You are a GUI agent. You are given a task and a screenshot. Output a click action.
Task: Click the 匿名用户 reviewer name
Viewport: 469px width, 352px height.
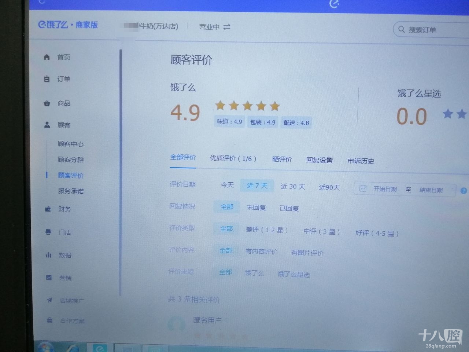click(207, 320)
